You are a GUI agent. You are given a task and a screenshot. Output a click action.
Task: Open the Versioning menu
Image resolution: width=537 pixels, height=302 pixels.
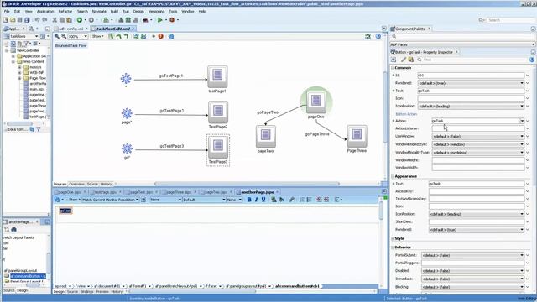(157, 11)
